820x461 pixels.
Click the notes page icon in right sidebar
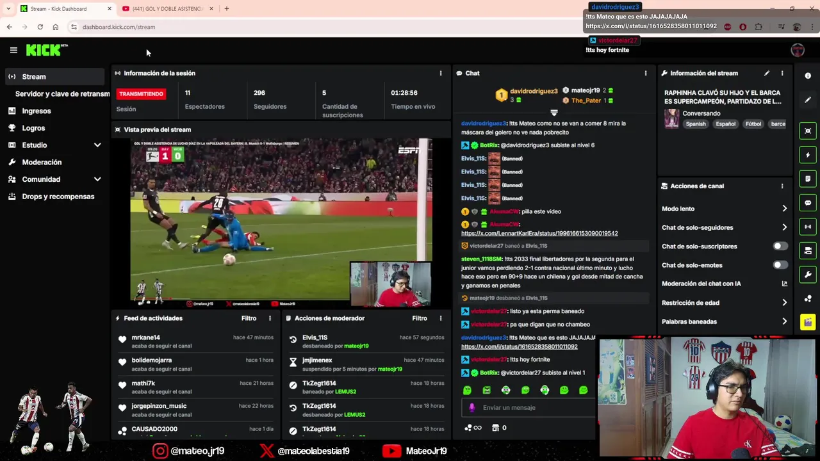[808, 179]
